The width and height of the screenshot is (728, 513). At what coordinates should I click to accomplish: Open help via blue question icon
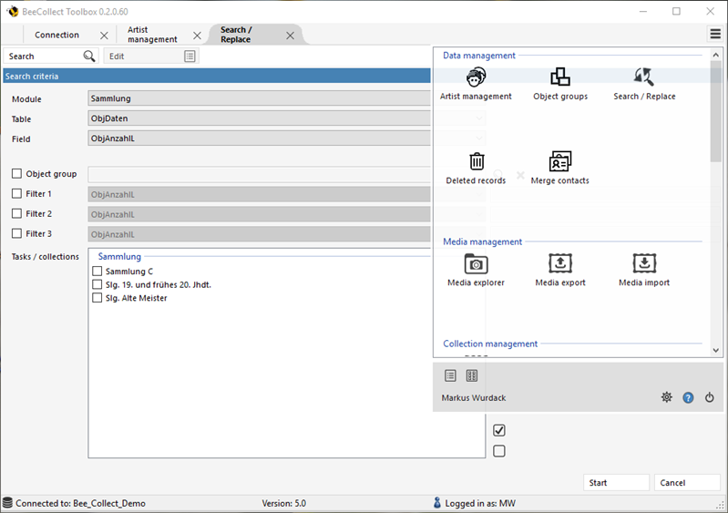click(x=688, y=397)
